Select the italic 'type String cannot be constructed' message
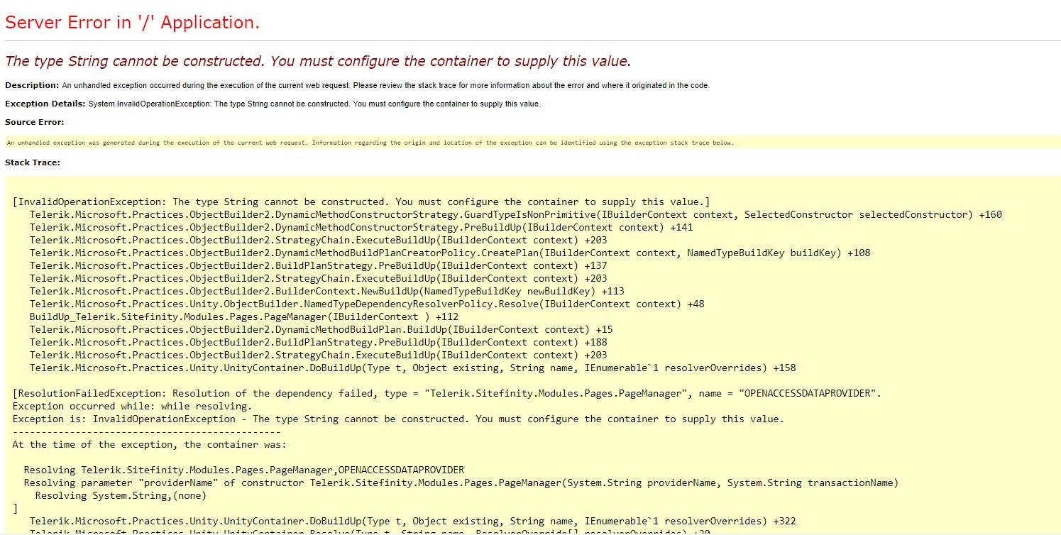The height and width of the screenshot is (535, 1061). click(317, 61)
